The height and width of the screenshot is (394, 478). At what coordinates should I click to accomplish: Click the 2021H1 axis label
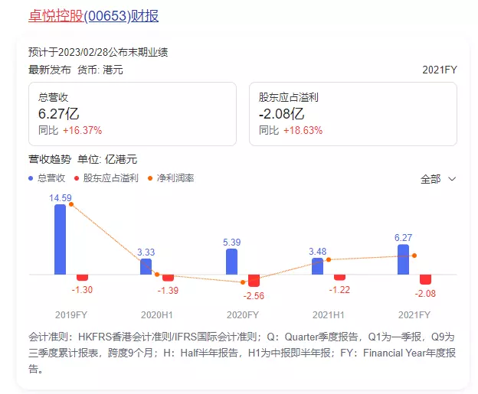329,315
